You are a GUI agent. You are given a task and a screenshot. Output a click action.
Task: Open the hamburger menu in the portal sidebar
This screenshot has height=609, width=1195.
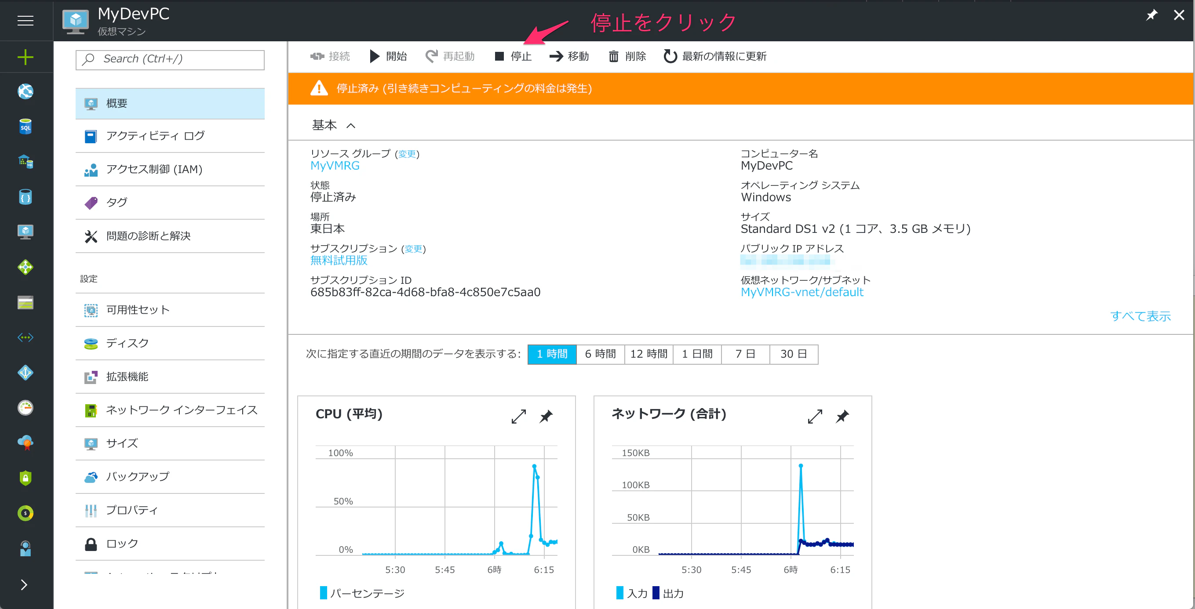[x=26, y=21]
